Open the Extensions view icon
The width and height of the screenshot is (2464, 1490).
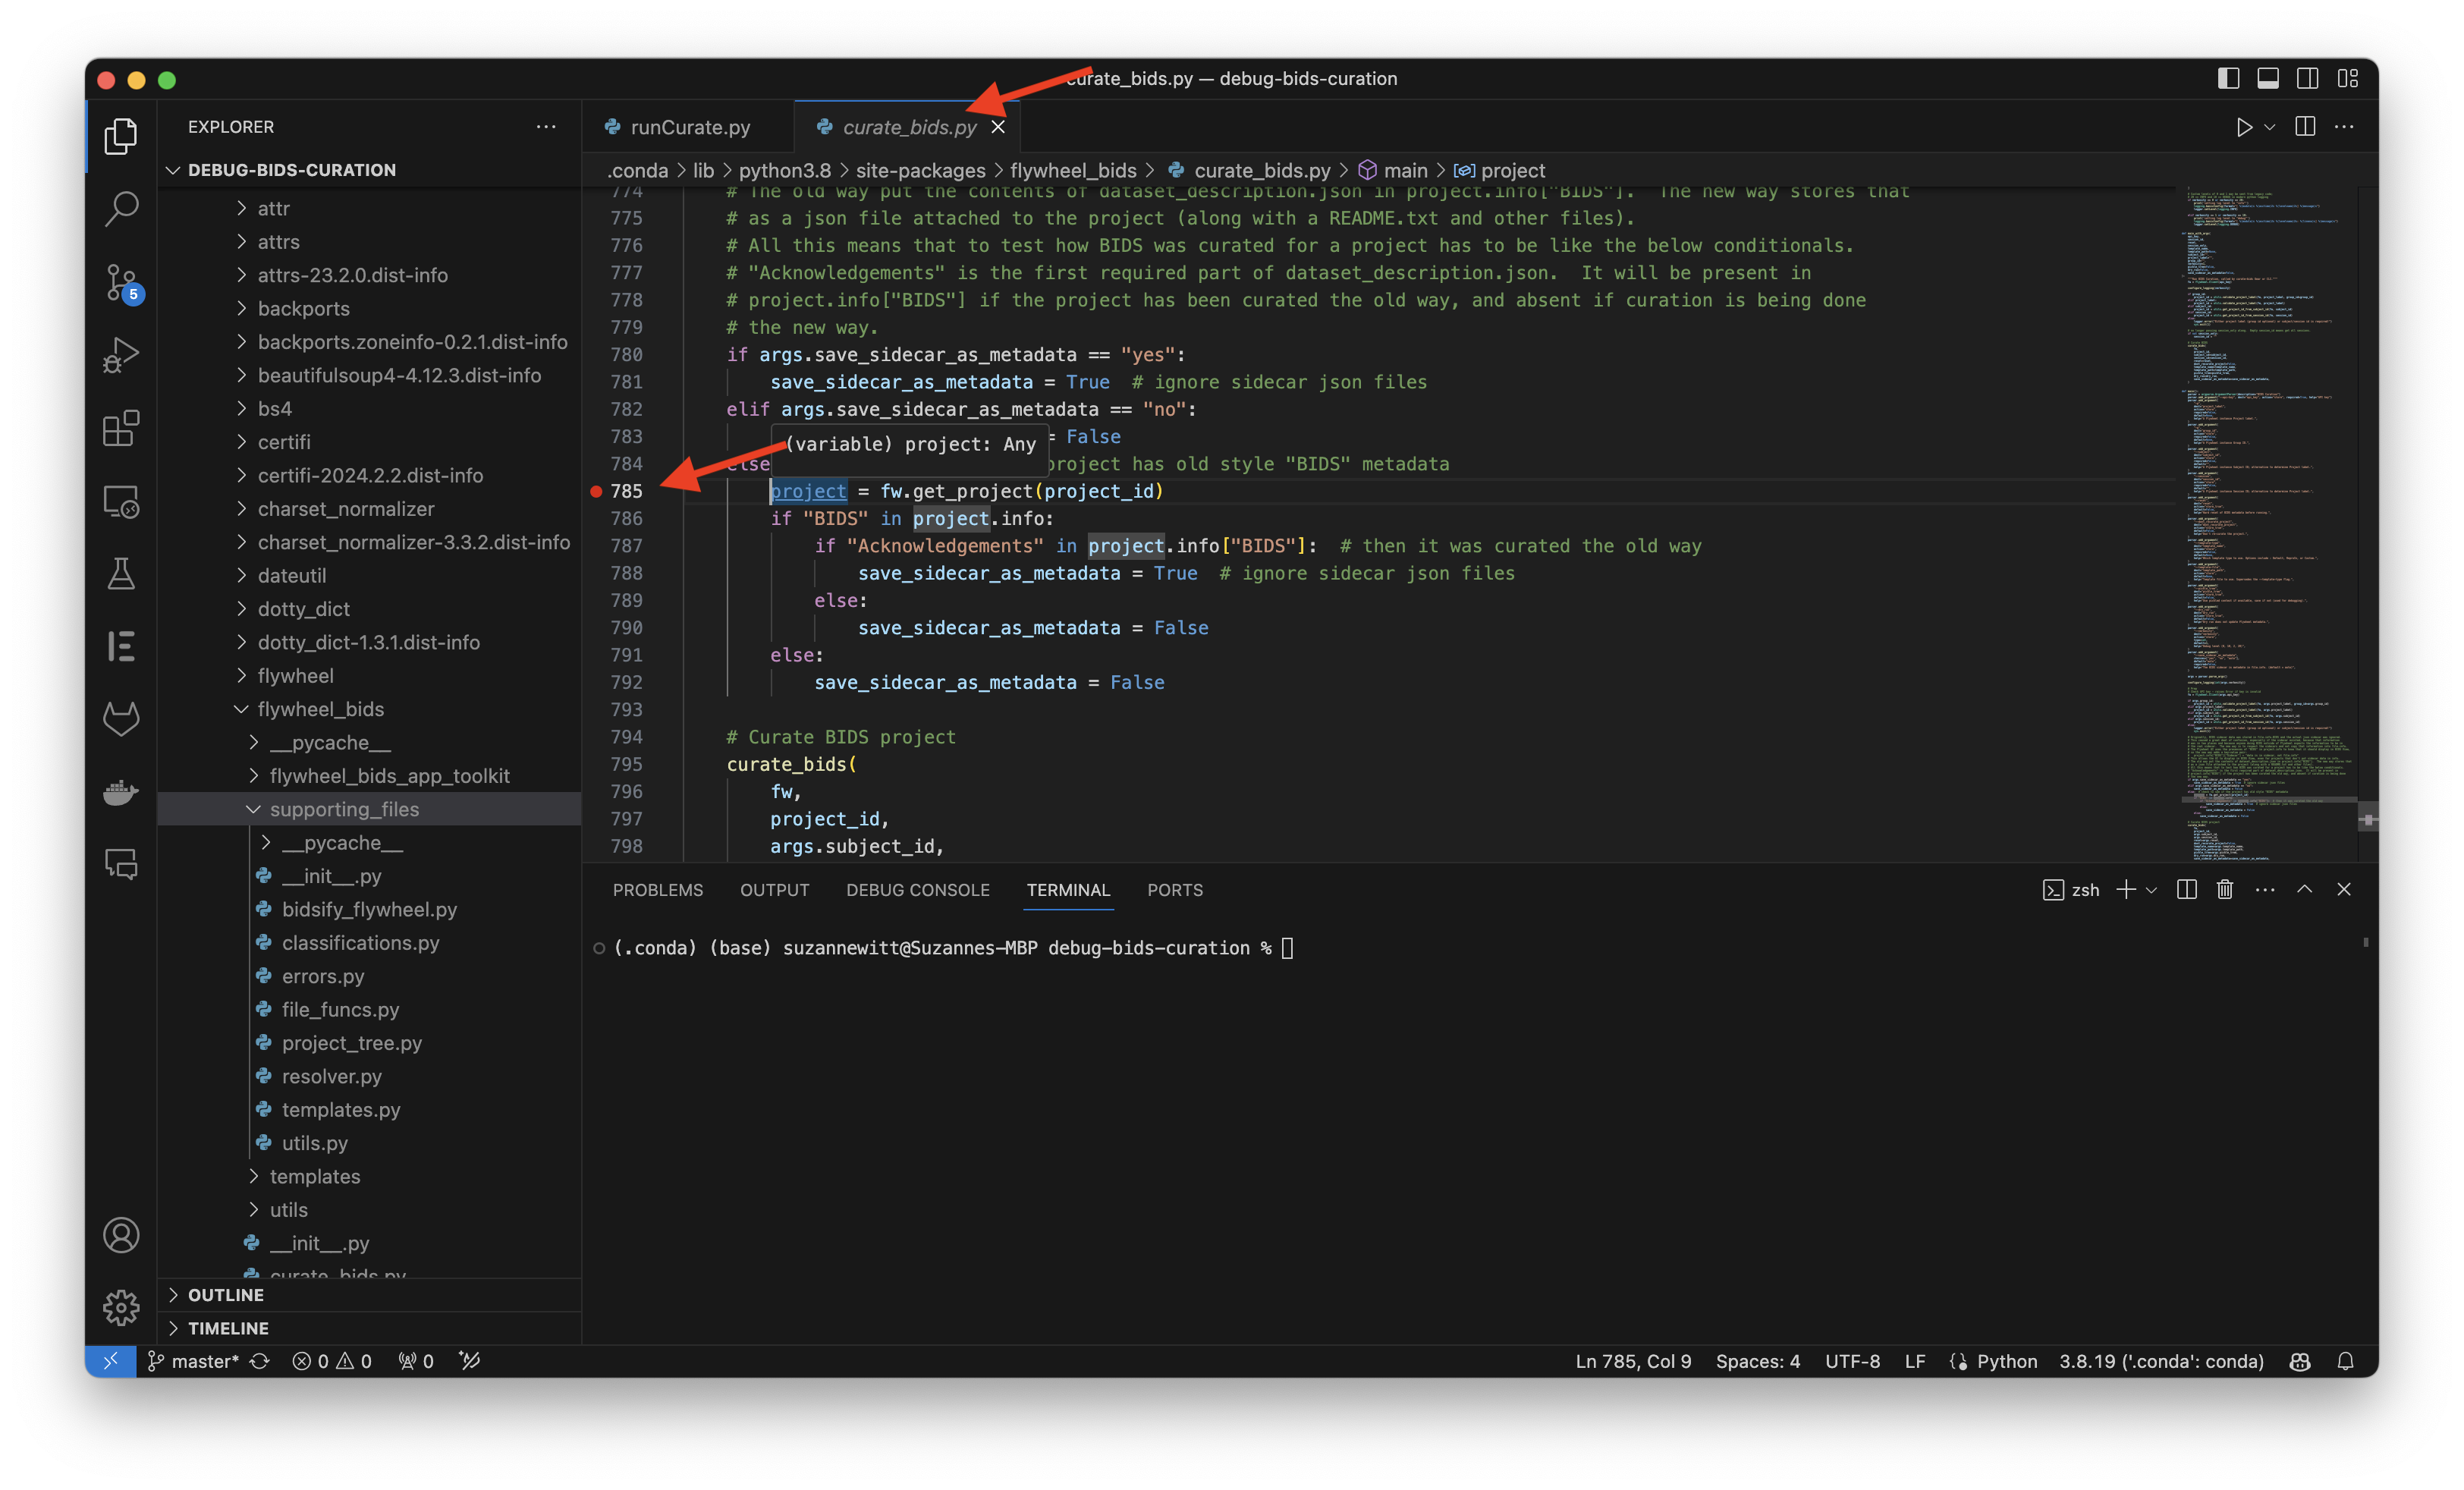[x=121, y=428]
